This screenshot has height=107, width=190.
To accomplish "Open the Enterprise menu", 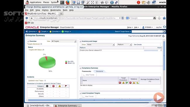I will click(32, 32).
